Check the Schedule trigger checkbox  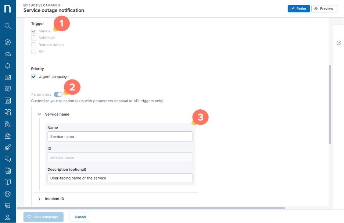click(34, 38)
